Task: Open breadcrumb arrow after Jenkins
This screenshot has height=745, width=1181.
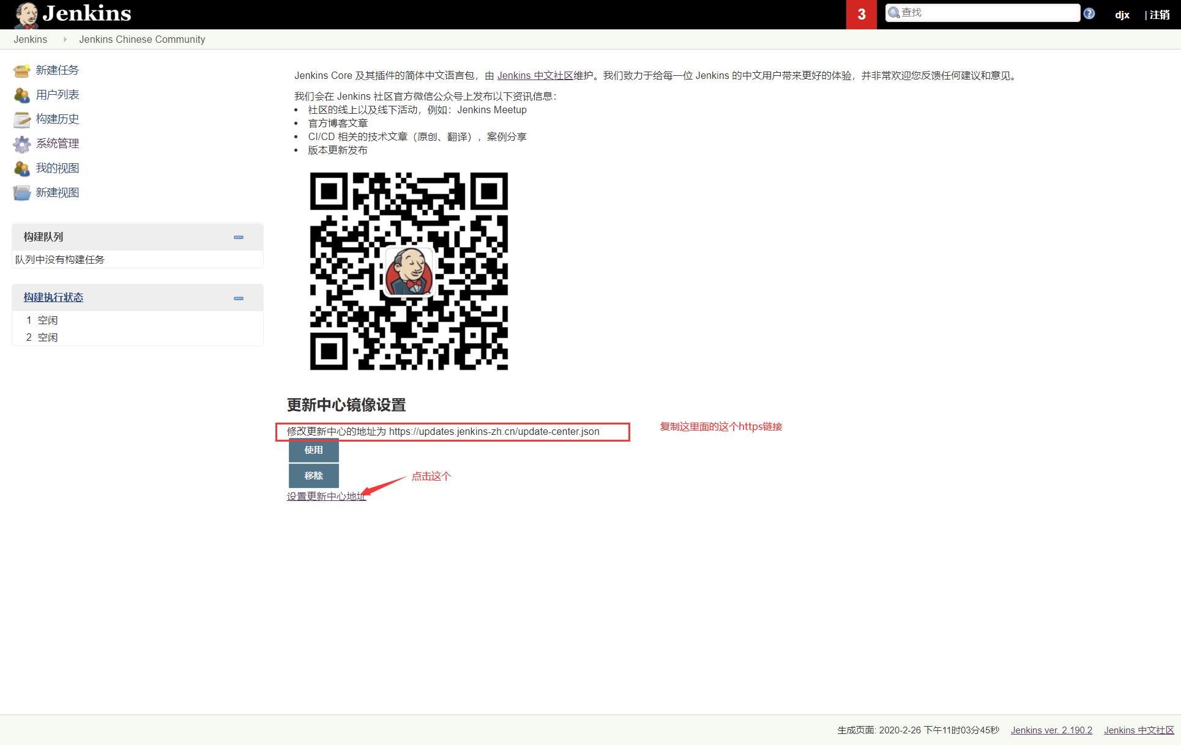Action: pyautogui.click(x=65, y=39)
